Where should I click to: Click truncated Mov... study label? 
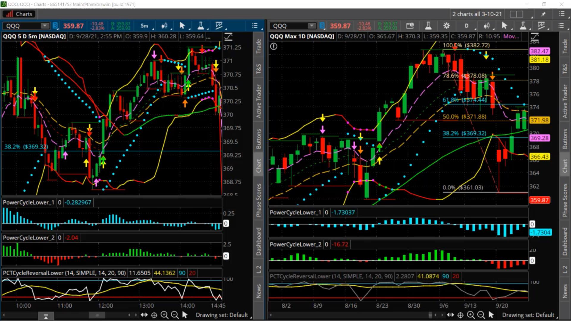[x=511, y=37]
